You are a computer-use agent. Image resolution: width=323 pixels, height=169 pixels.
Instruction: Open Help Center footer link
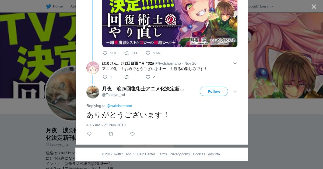pyautogui.click(x=146, y=154)
